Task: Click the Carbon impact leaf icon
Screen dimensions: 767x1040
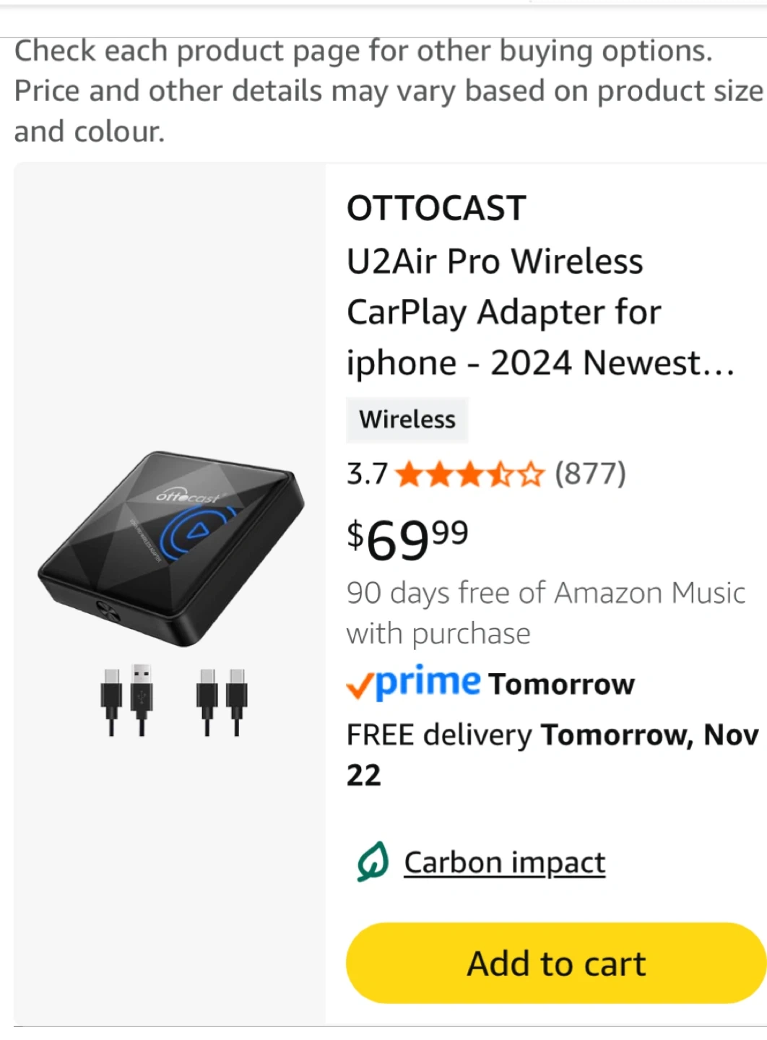Action: (x=373, y=862)
